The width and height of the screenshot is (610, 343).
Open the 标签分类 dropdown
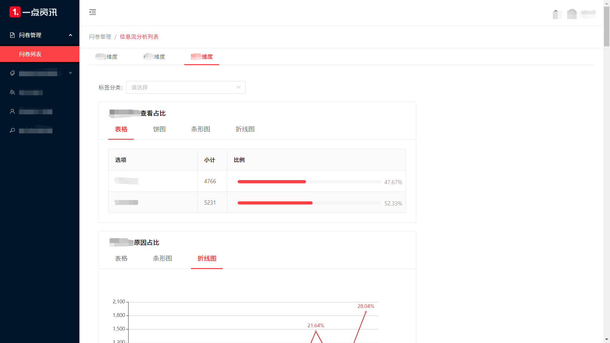tap(186, 87)
